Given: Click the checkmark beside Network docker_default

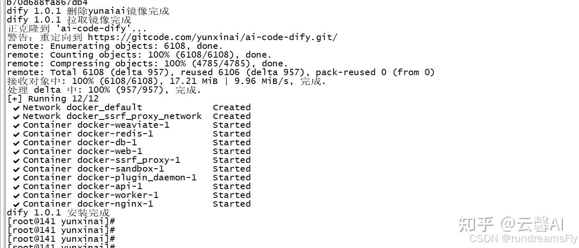Looking at the screenshot, I should pyautogui.click(x=17, y=108).
